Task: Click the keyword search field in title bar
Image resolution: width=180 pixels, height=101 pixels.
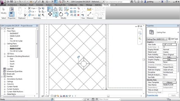Action: 117,2
